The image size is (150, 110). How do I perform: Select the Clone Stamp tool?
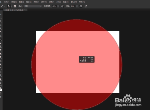(1, 43)
